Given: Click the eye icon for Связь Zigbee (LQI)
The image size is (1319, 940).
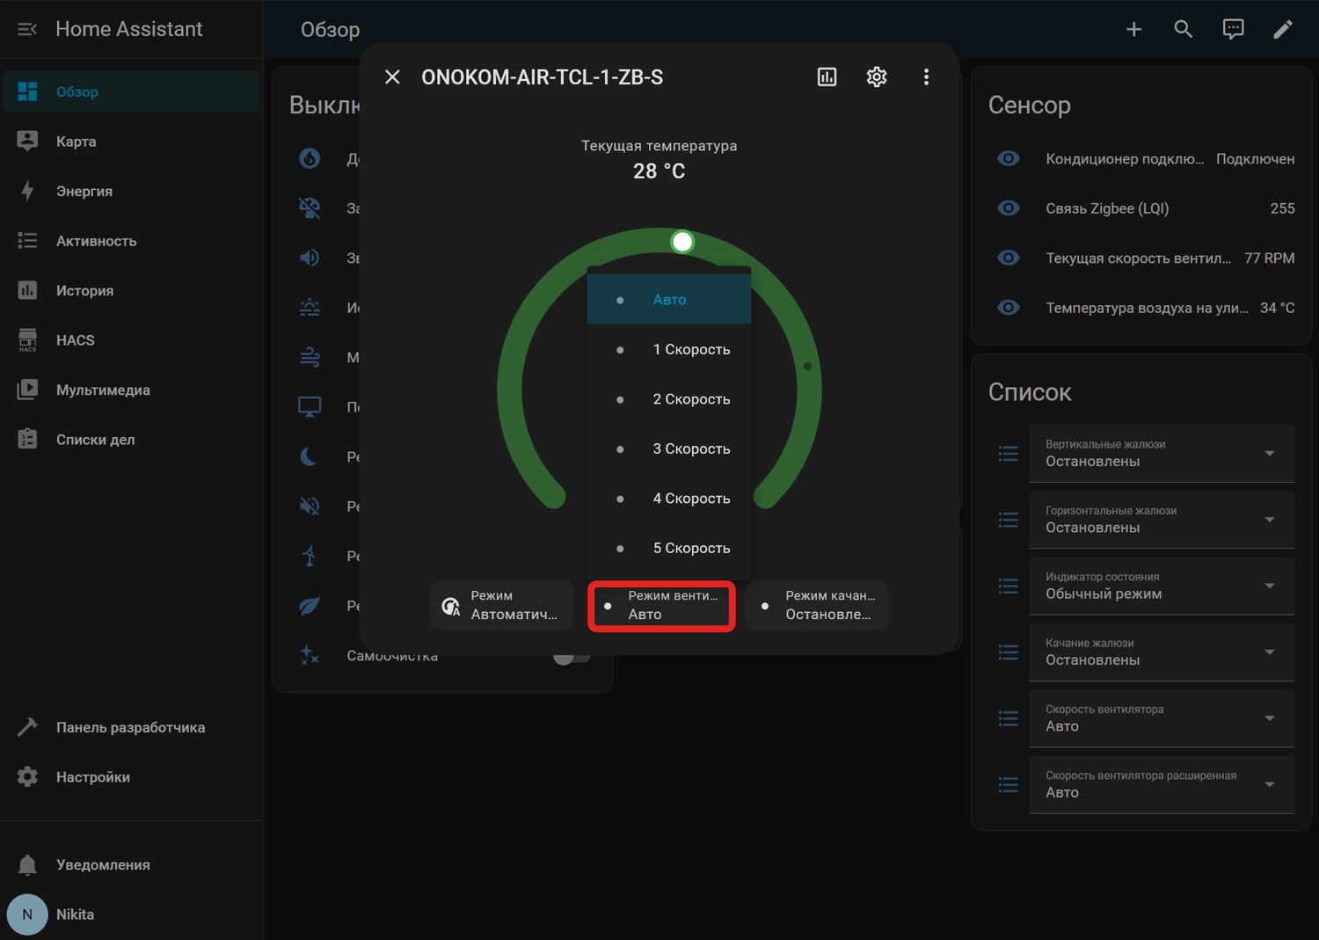Looking at the screenshot, I should [x=1009, y=208].
